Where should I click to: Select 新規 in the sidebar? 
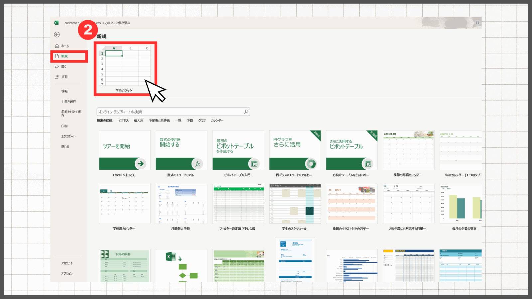tap(65, 56)
